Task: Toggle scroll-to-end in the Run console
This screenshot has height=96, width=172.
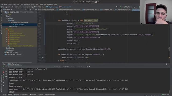Action: pos(6,74)
